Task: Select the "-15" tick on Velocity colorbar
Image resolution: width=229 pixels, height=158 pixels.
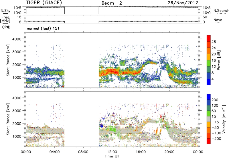Action: point(216,122)
